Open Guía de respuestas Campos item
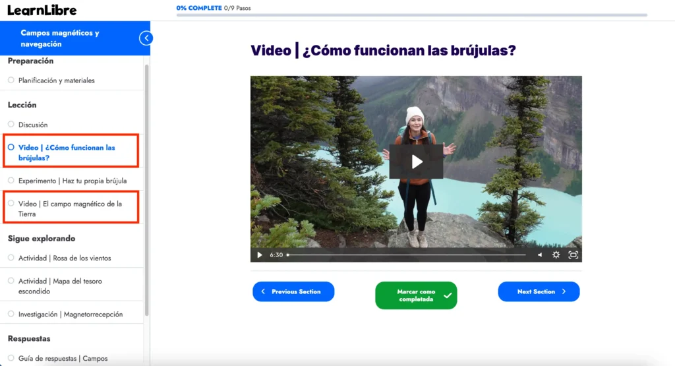The height and width of the screenshot is (366, 675). (x=63, y=358)
